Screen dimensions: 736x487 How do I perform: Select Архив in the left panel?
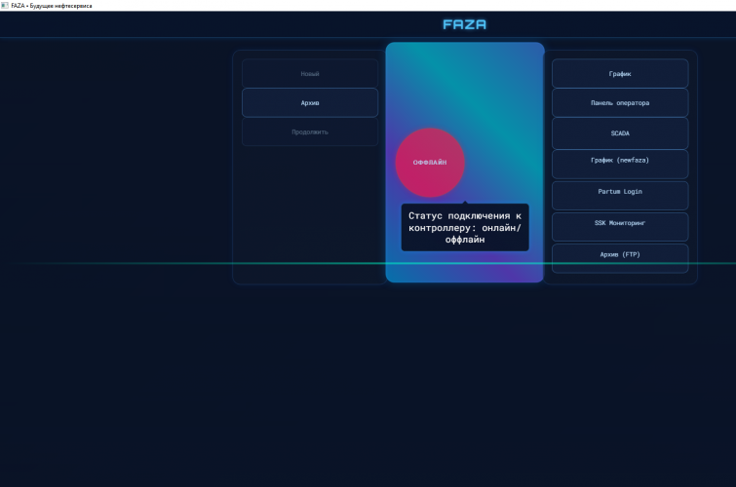click(310, 103)
